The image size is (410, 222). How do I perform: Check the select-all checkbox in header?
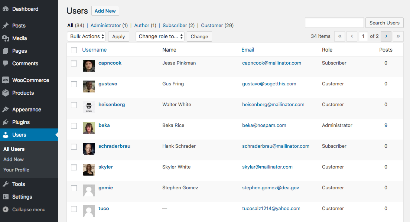(74, 50)
